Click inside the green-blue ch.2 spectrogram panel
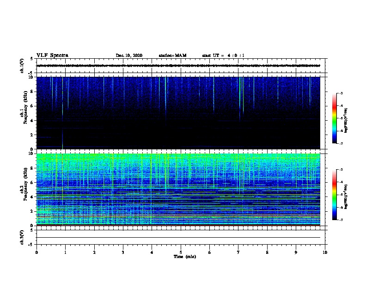 [178, 190]
